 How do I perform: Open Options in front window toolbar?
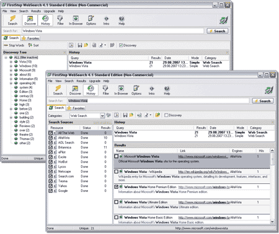(x=136, y=90)
